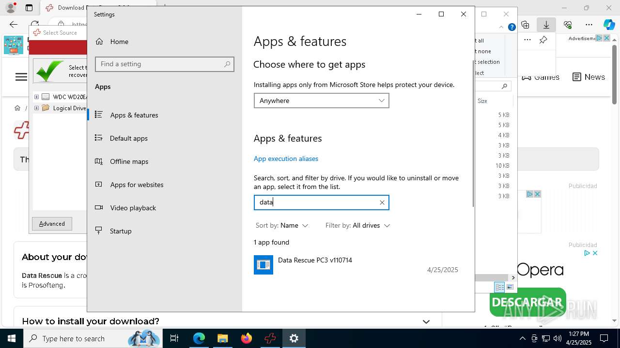Open Edge downloads button

(x=546, y=25)
